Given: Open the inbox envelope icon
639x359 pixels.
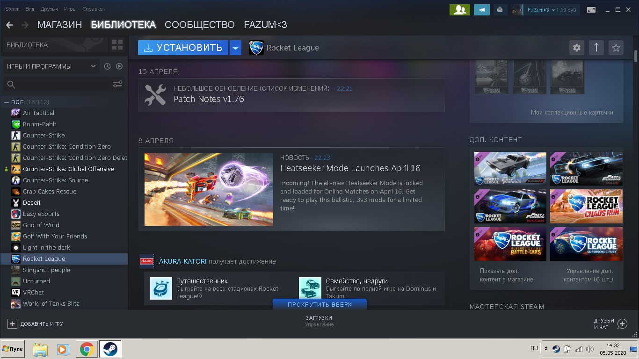Looking at the screenshot, I should (500, 9).
